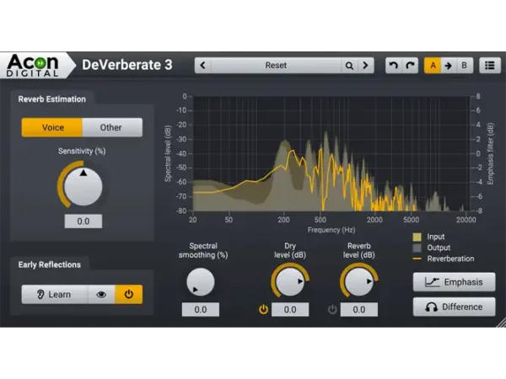Image resolution: width=506 pixels, height=379 pixels.
Task: Enable Difference monitoring
Action: click(x=454, y=307)
